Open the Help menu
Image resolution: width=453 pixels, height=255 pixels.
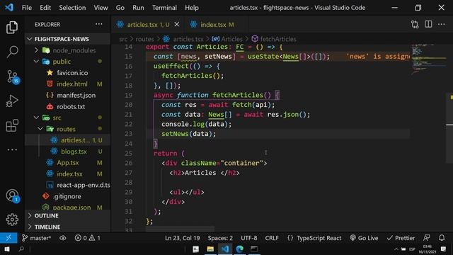coord(192,8)
